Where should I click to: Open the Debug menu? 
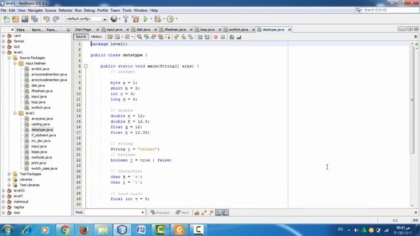89,10
